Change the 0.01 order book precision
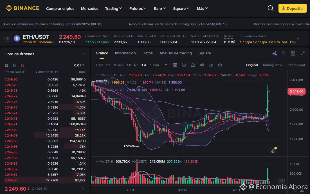Image resolution: width=310 pixels, height=194 pixels. click(x=79, y=65)
